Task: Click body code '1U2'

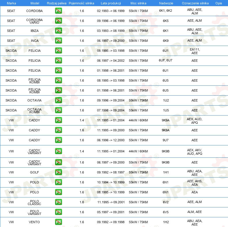Action: [166, 100]
